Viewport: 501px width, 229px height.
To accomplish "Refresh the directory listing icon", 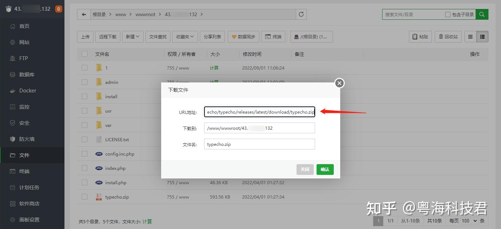I will (301, 14).
